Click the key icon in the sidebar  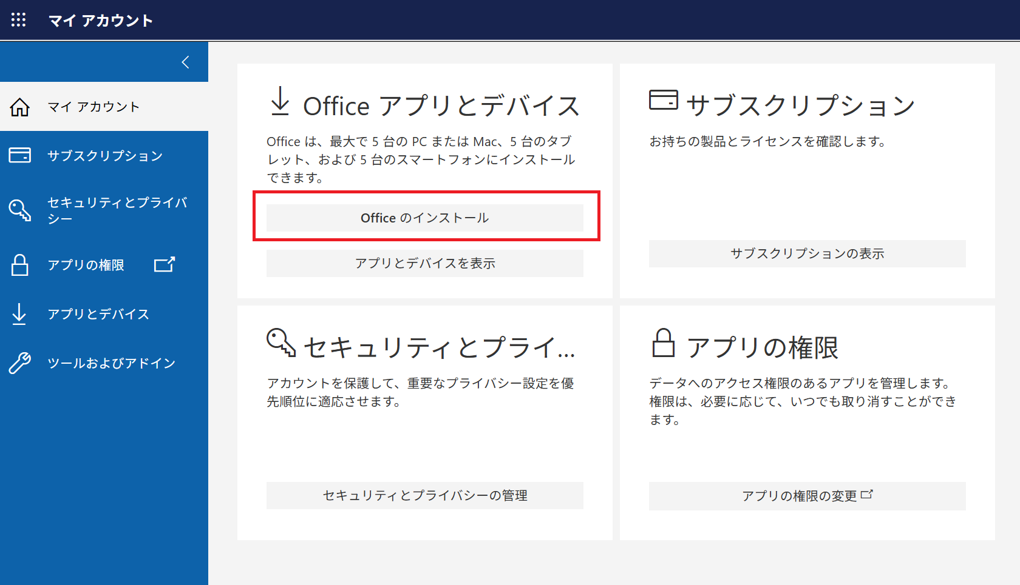pos(19,210)
